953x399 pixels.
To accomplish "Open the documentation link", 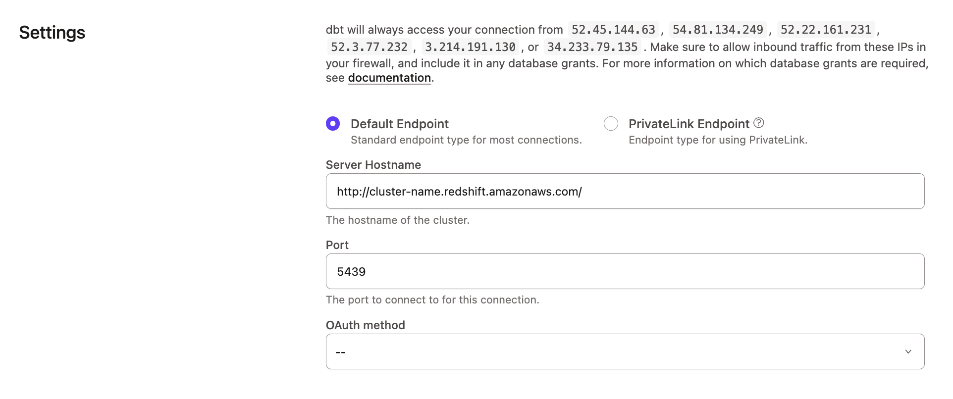I will tap(389, 78).
